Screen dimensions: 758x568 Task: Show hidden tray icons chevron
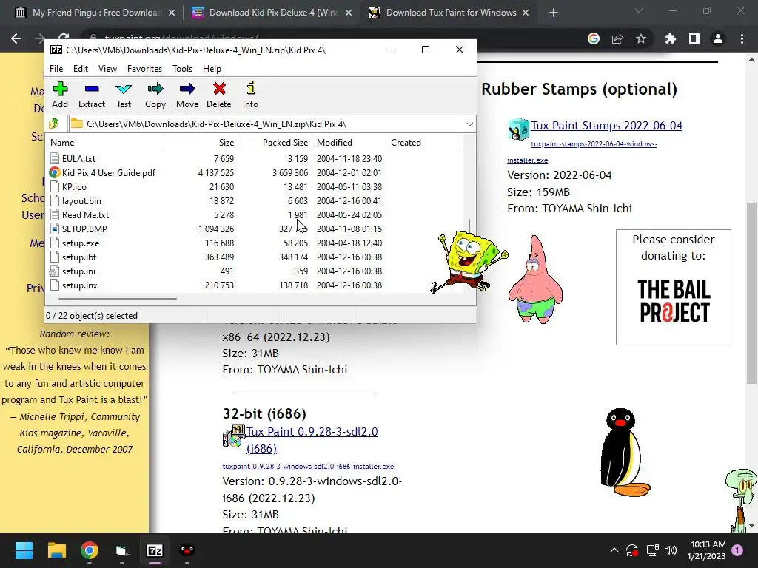614,550
